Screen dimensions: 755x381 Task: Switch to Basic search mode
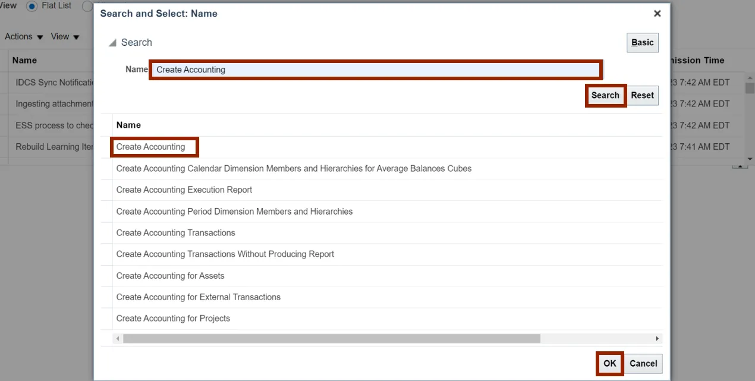(642, 43)
